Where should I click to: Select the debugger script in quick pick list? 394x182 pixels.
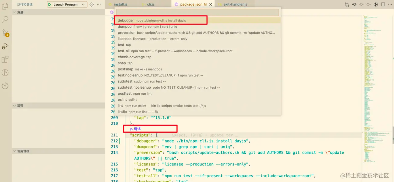click(x=198, y=20)
